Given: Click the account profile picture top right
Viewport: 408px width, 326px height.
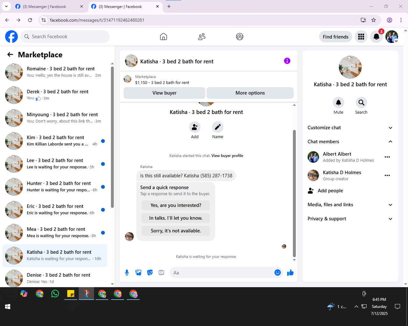Looking at the screenshot, I should click(x=392, y=37).
